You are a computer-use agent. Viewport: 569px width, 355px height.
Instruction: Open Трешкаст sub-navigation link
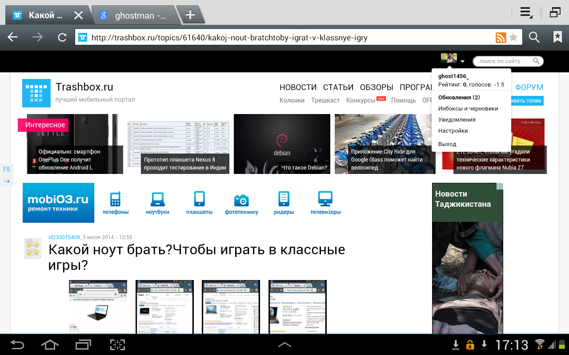pos(325,100)
